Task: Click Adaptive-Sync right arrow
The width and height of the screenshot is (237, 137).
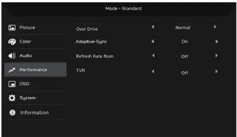Action: pos(217,41)
